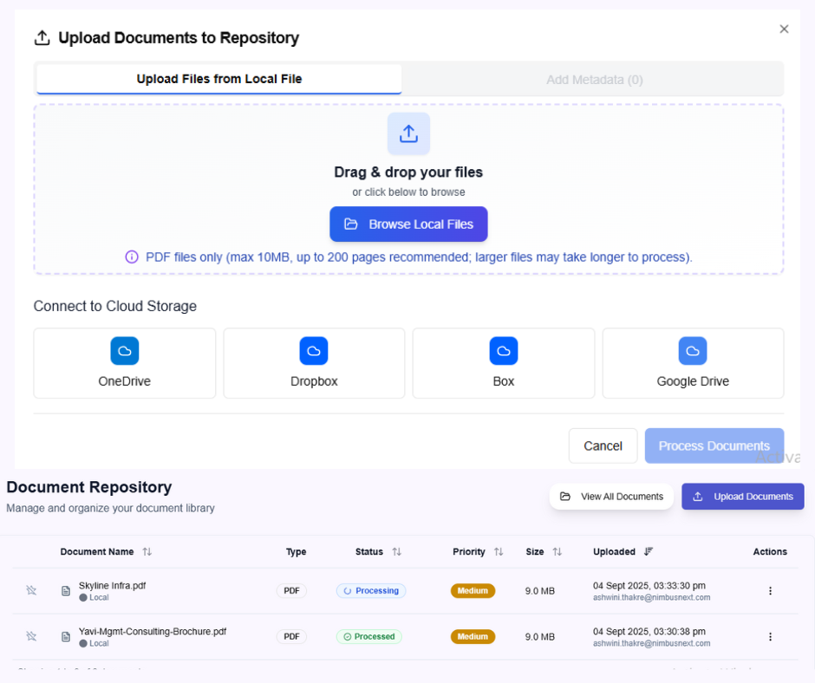Click Process Documents button
This screenshot has height=683, width=815.
(714, 446)
